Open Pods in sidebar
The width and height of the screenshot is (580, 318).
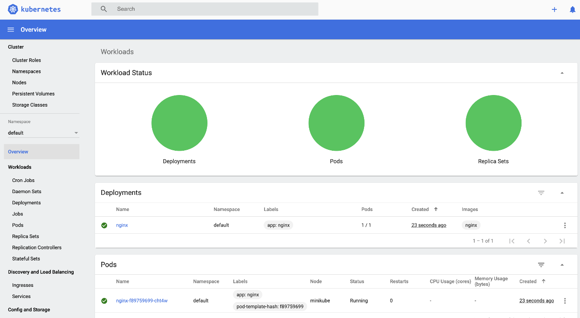[18, 225]
